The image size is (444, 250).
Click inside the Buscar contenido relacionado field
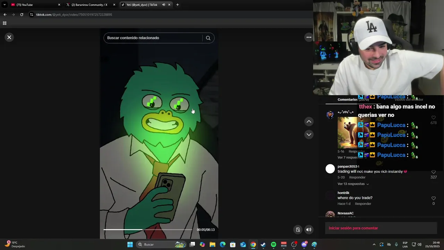click(153, 38)
